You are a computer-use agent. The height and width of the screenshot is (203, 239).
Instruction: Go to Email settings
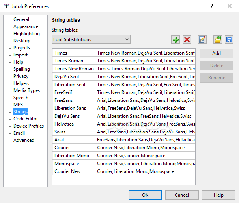click(x=19, y=133)
